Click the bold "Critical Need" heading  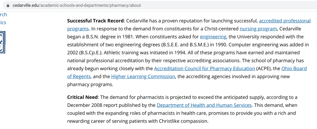click(82, 97)
